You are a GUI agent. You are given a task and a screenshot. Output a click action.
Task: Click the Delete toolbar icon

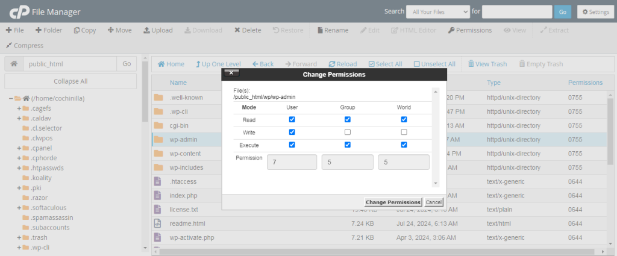pos(237,30)
